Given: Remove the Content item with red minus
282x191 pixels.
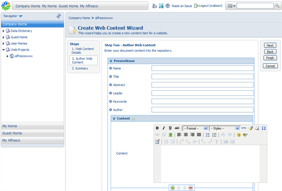Looking at the screenshot, I should click(x=191, y=188).
